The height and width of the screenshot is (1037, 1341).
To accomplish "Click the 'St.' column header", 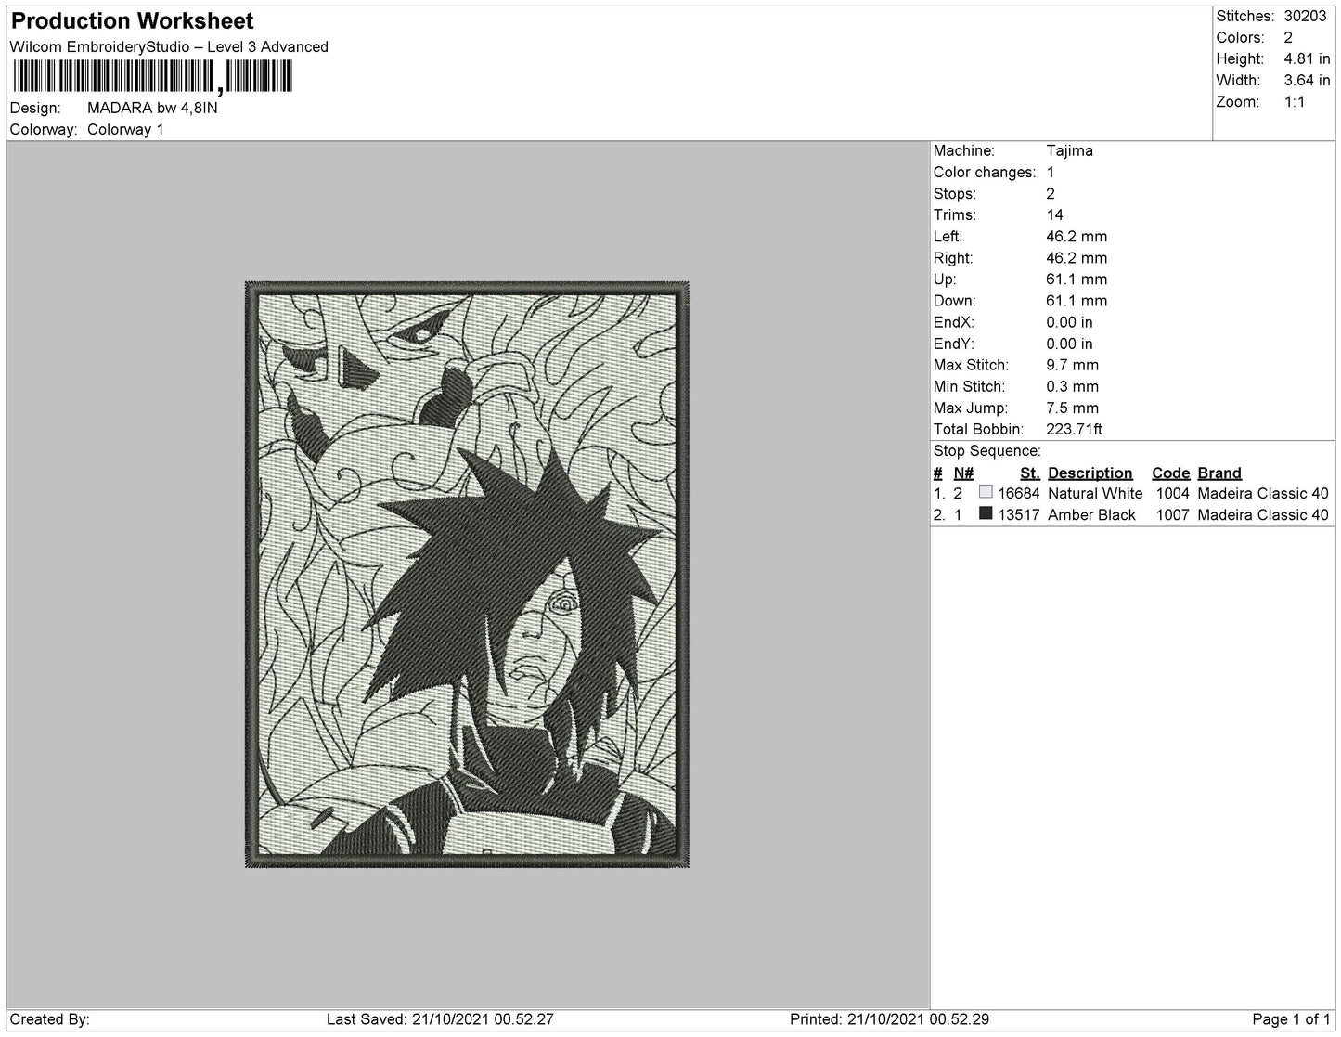I will click(1029, 473).
